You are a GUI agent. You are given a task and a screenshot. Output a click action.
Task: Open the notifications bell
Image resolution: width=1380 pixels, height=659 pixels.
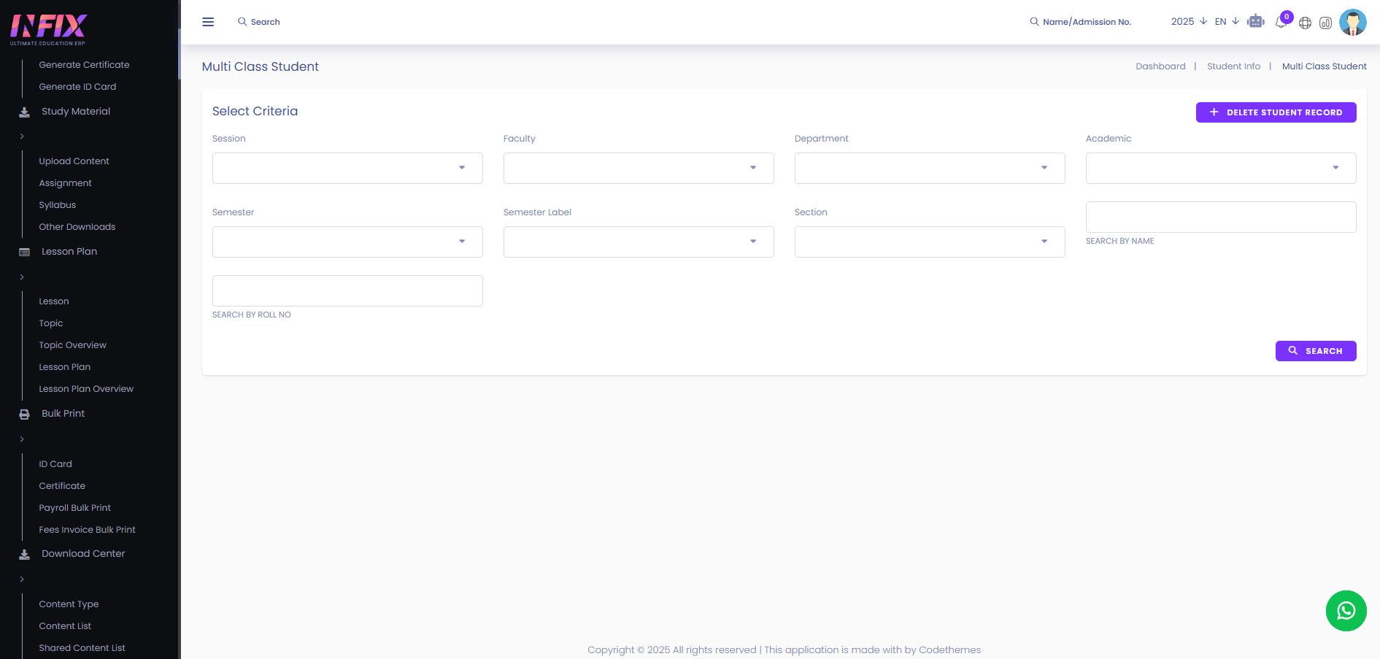1281,22
